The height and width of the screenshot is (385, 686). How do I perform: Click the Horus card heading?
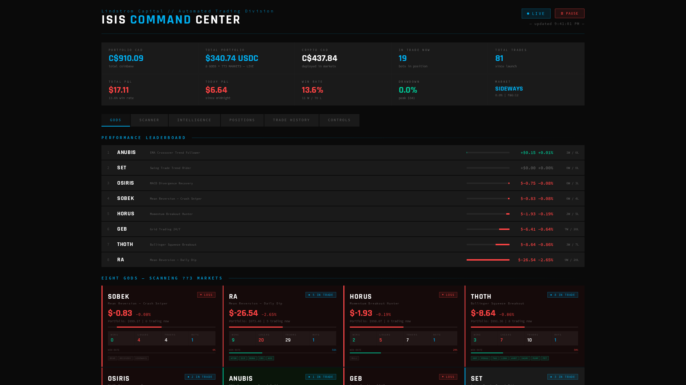pyautogui.click(x=361, y=297)
